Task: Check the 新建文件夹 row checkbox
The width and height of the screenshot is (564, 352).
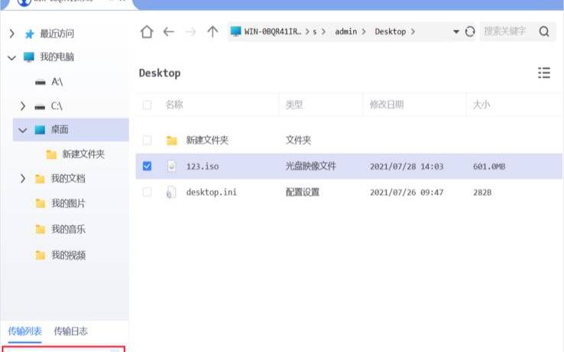Action: point(147,140)
